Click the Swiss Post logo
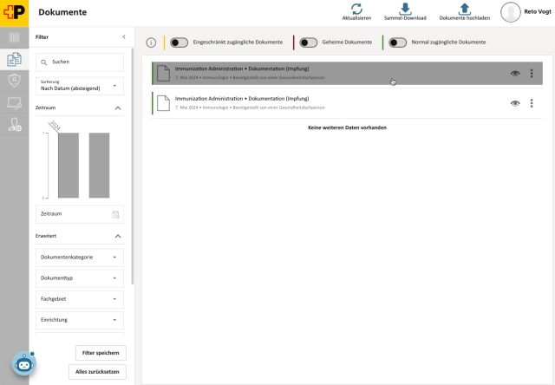 [14, 13]
